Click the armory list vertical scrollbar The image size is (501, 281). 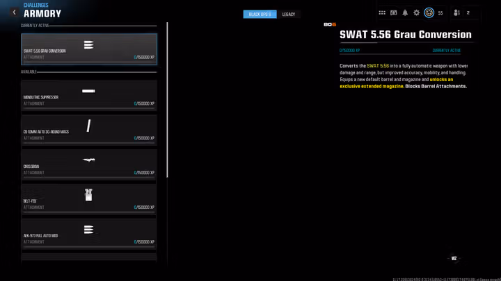click(x=167, y=100)
